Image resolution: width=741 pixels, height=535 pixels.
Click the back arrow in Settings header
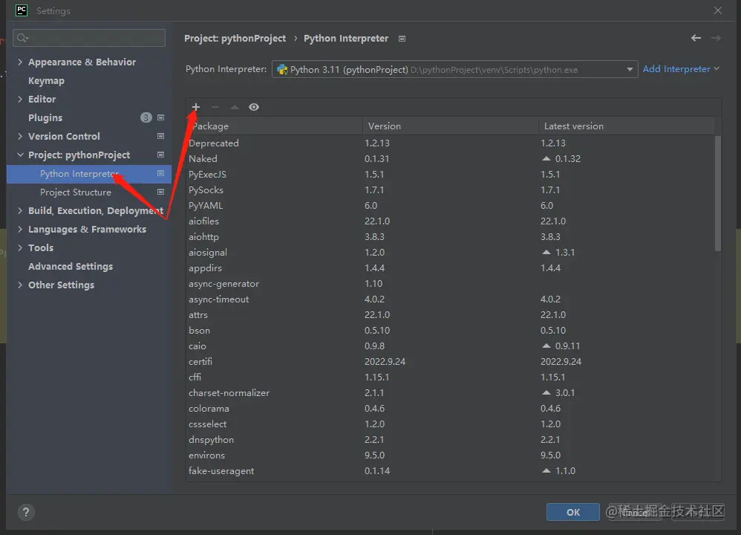696,38
